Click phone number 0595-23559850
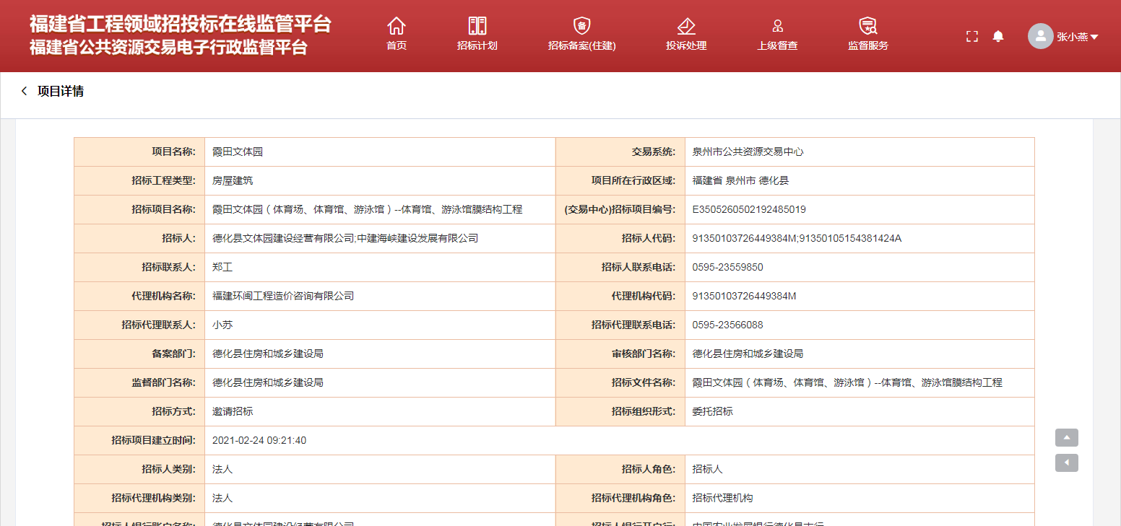 (727, 267)
